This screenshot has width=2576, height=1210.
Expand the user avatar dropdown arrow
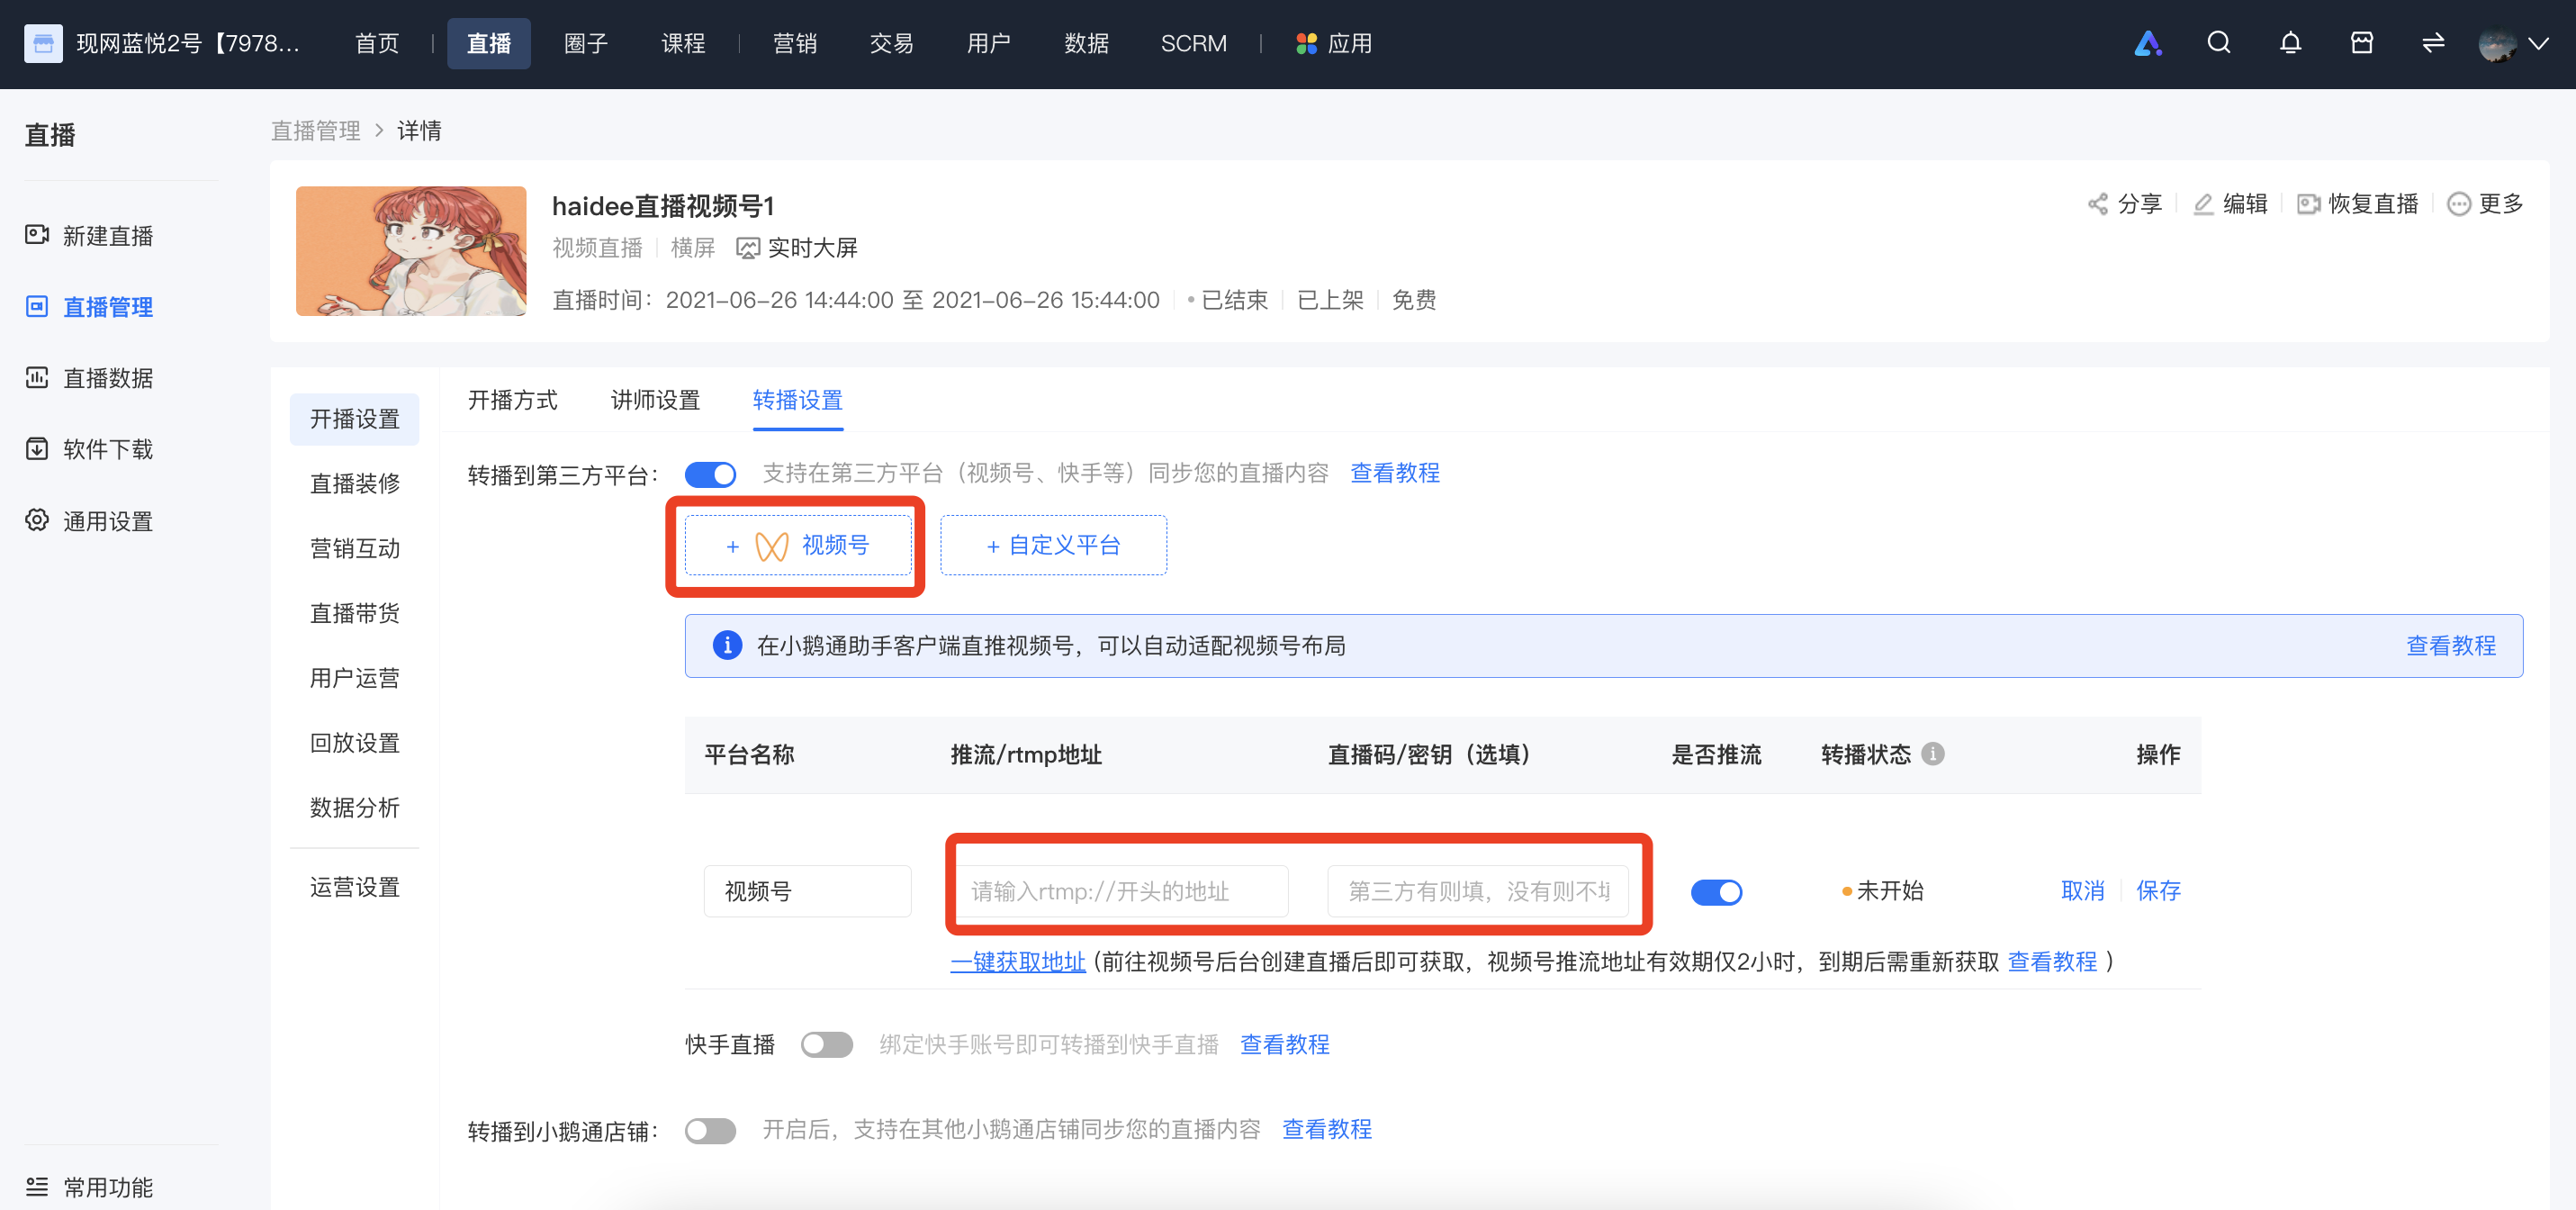(2538, 43)
